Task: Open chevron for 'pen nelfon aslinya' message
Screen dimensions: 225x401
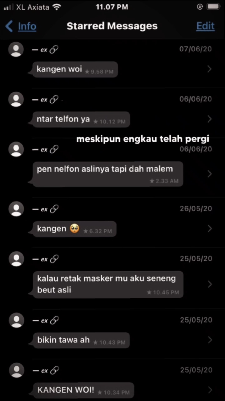Action: [209, 174]
